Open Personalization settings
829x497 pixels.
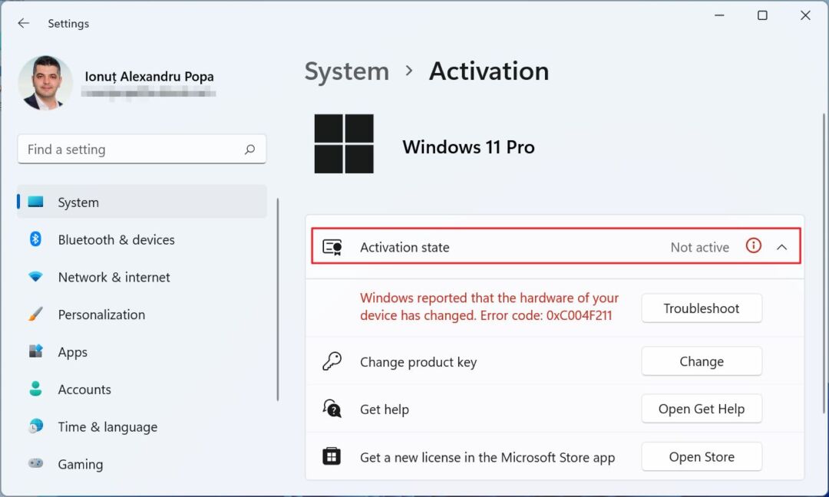click(x=101, y=314)
